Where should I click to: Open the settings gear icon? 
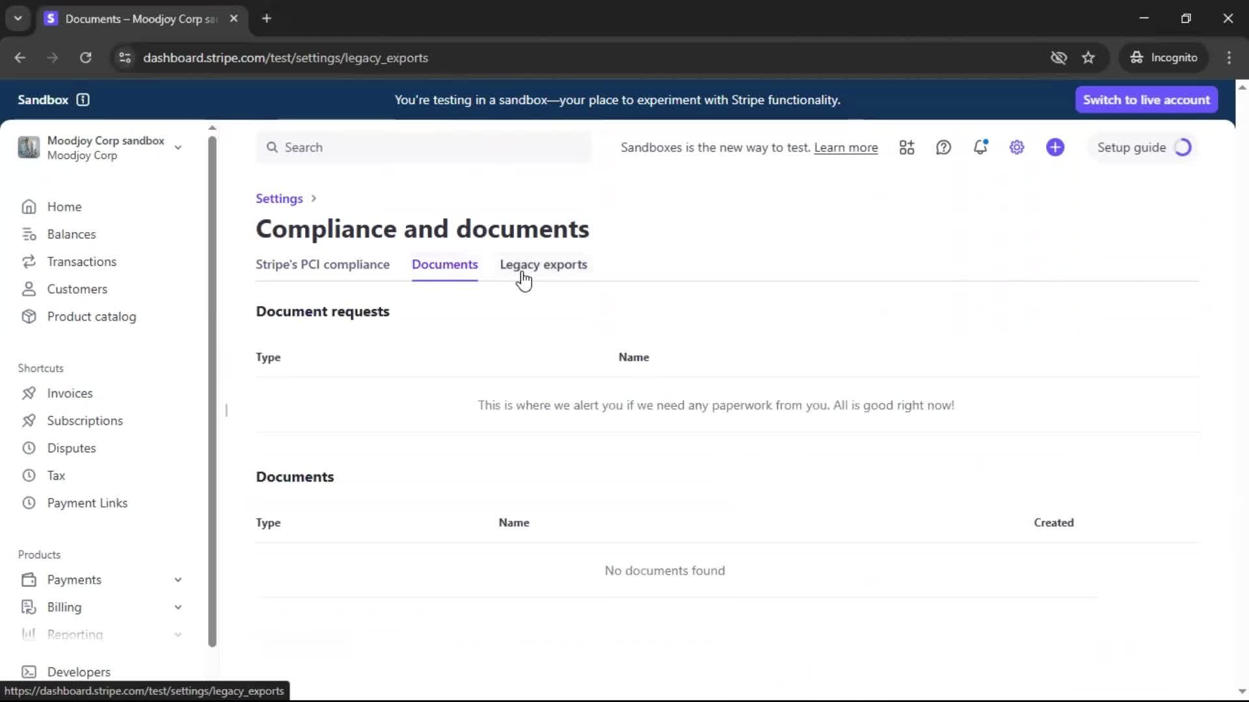1017,148
